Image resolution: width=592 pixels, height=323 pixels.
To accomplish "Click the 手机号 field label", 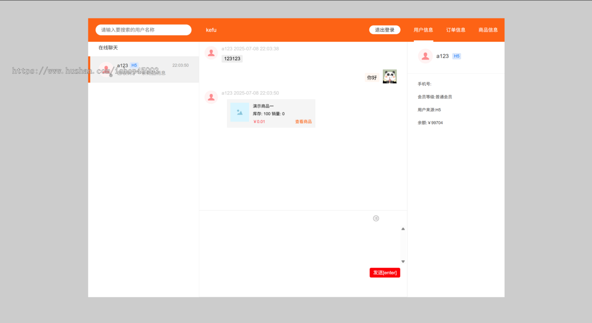I will (x=424, y=84).
